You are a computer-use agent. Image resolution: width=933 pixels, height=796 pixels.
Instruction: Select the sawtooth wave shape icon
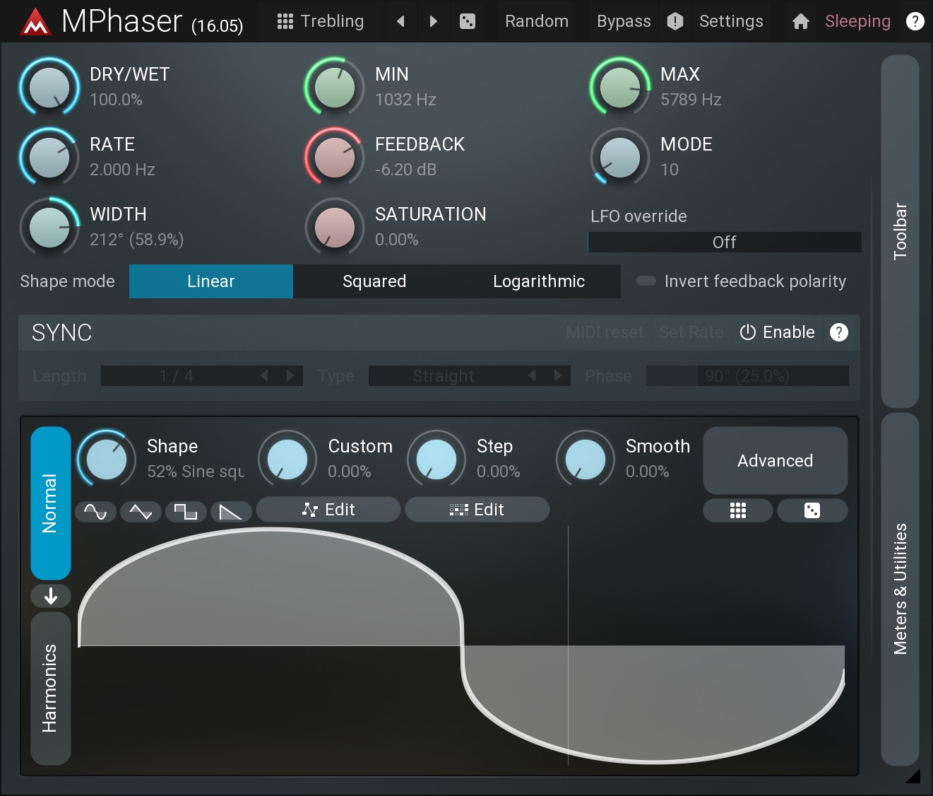click(x=231, y=511)
